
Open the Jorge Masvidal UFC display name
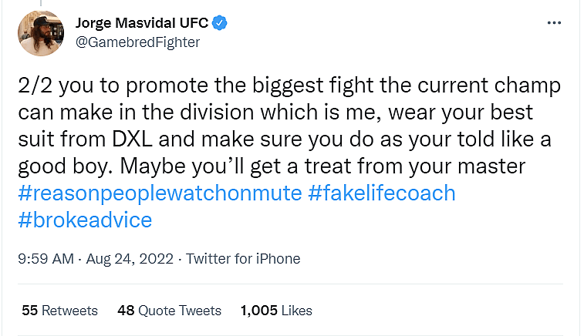point(143,24)
